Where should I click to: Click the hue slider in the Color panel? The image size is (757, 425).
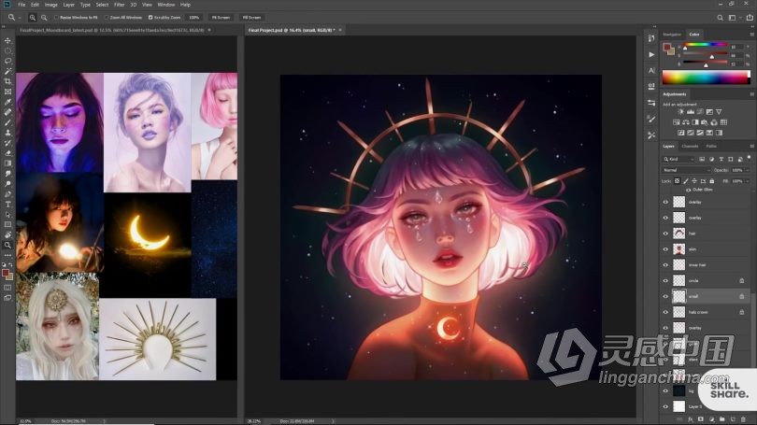[x=706, y=46]
